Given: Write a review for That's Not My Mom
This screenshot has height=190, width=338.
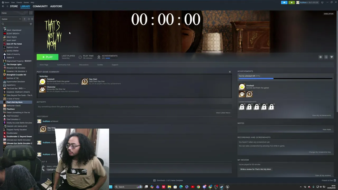Looking at the screenshot, I should [256, 169].
